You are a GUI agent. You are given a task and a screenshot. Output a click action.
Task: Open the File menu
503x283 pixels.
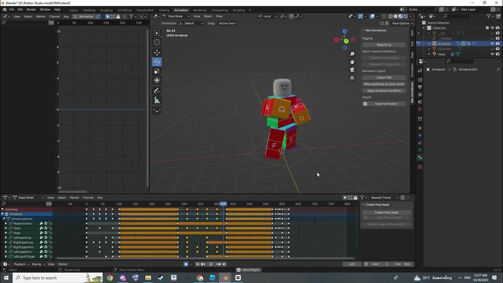tap(11, 9)
